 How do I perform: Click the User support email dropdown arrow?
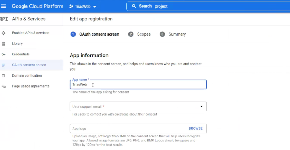tap(201, 107)
